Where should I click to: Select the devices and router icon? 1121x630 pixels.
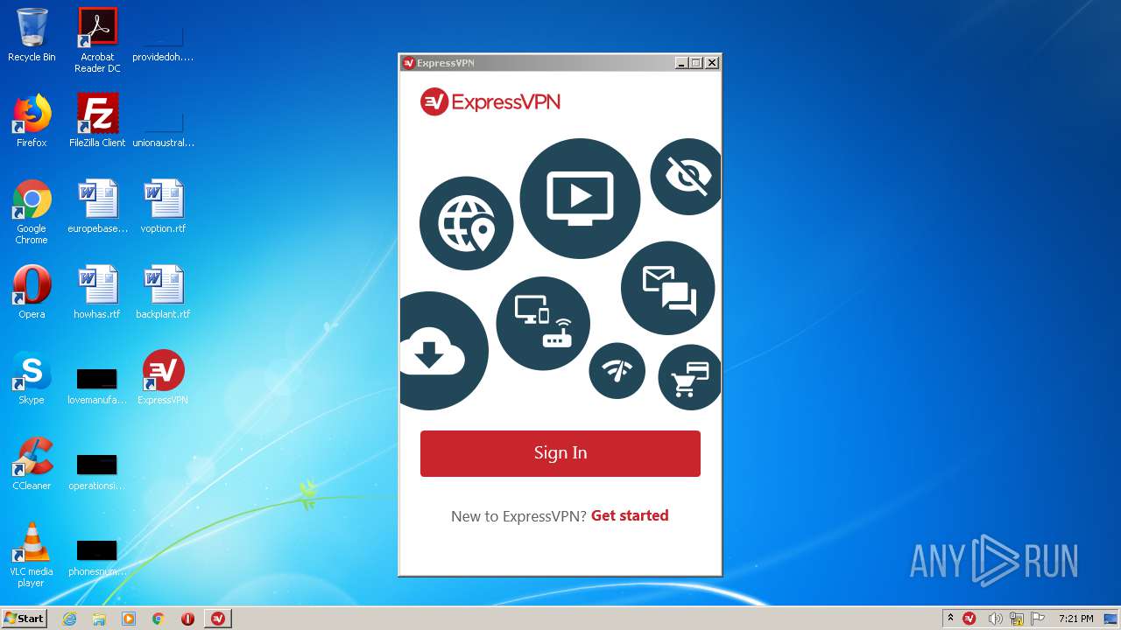click(543, 323)
